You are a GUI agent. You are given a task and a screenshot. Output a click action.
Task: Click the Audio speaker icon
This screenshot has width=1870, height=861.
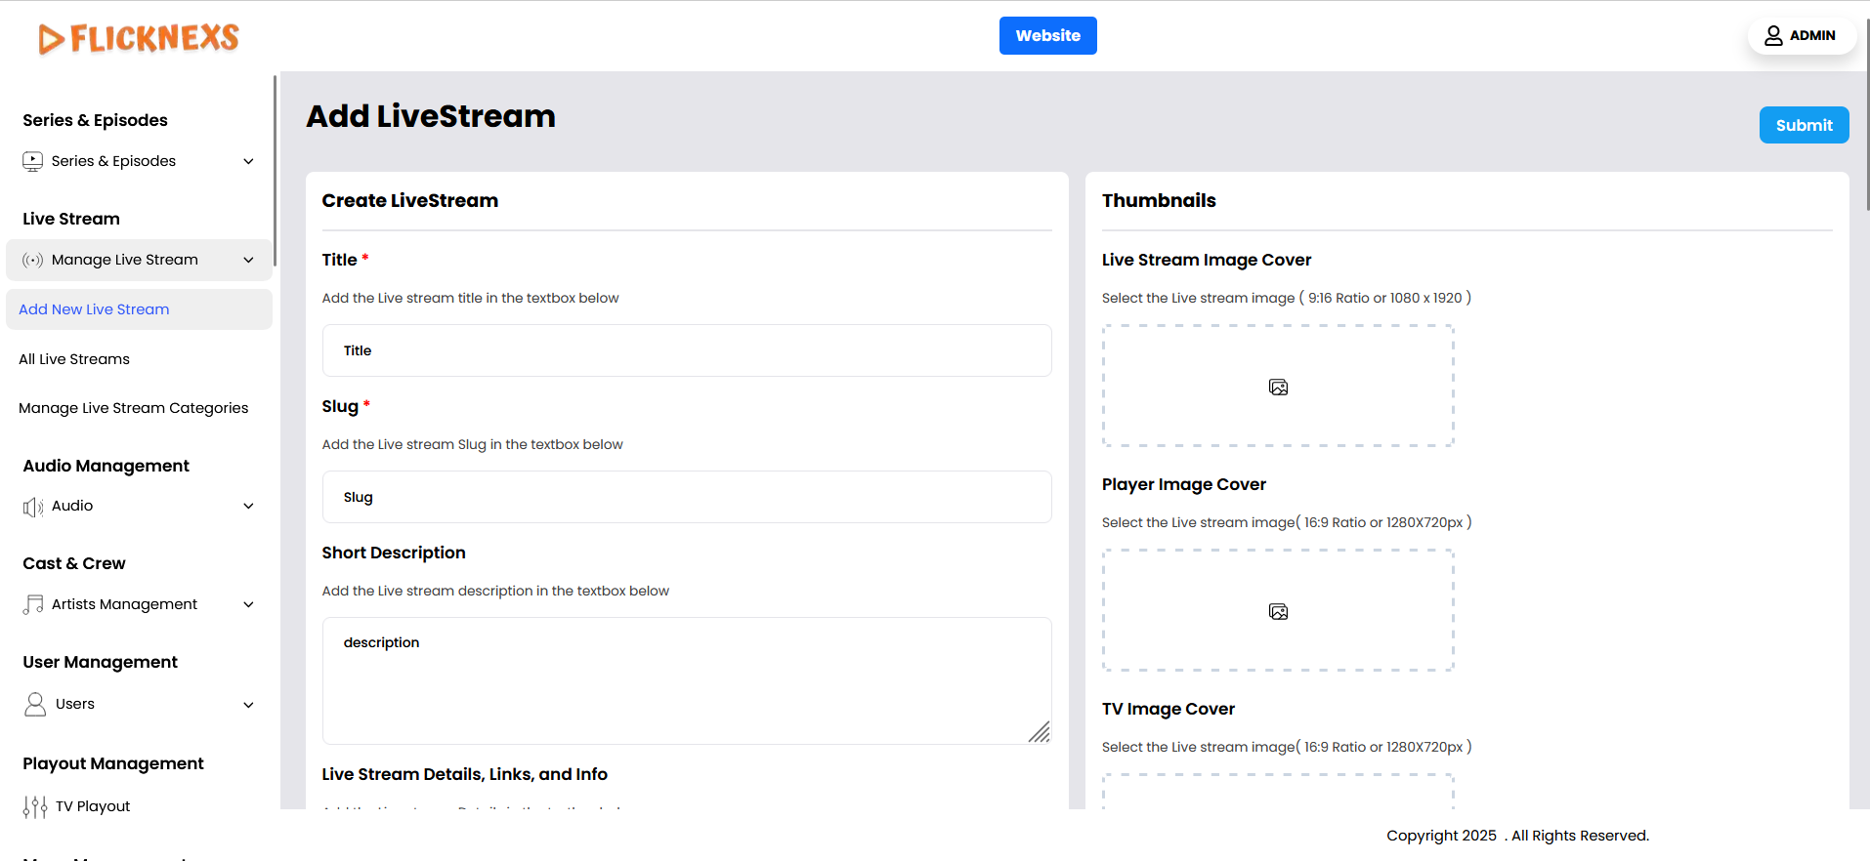tap(33, 507)
